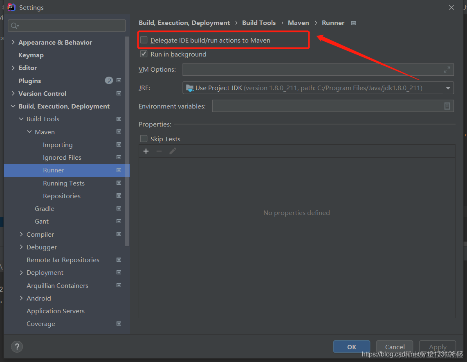
Task: Remove the selected property with minus icon
Action: (159, 151)
